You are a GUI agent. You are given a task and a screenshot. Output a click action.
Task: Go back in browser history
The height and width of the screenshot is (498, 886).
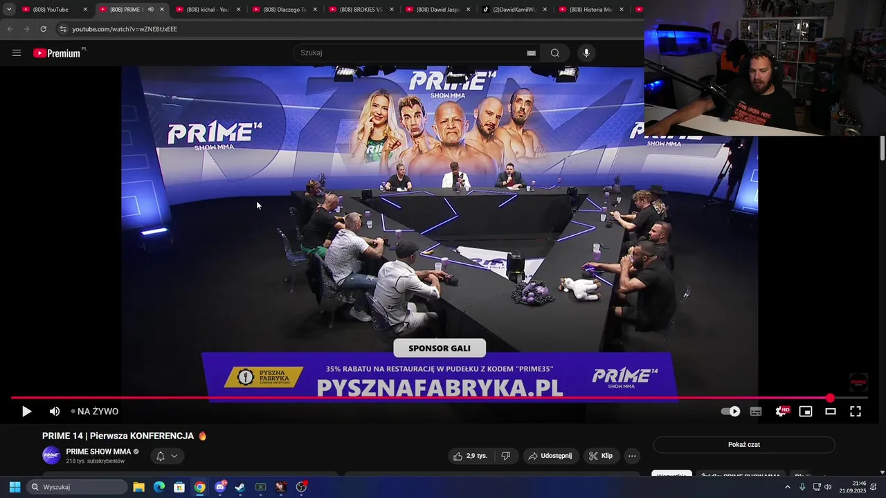[10, 29]
